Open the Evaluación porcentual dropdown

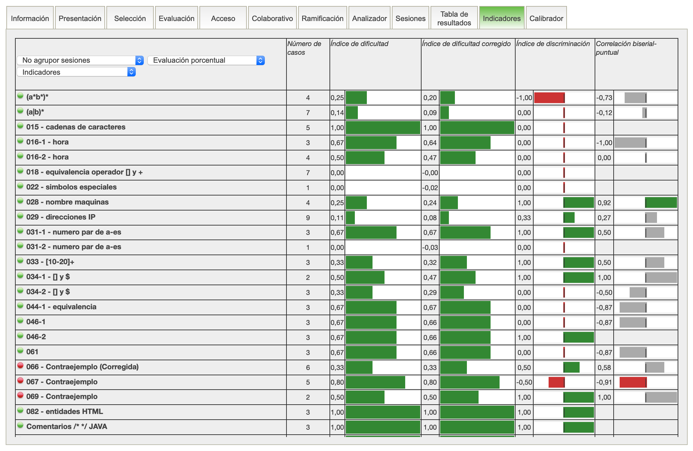click(206, 60)
